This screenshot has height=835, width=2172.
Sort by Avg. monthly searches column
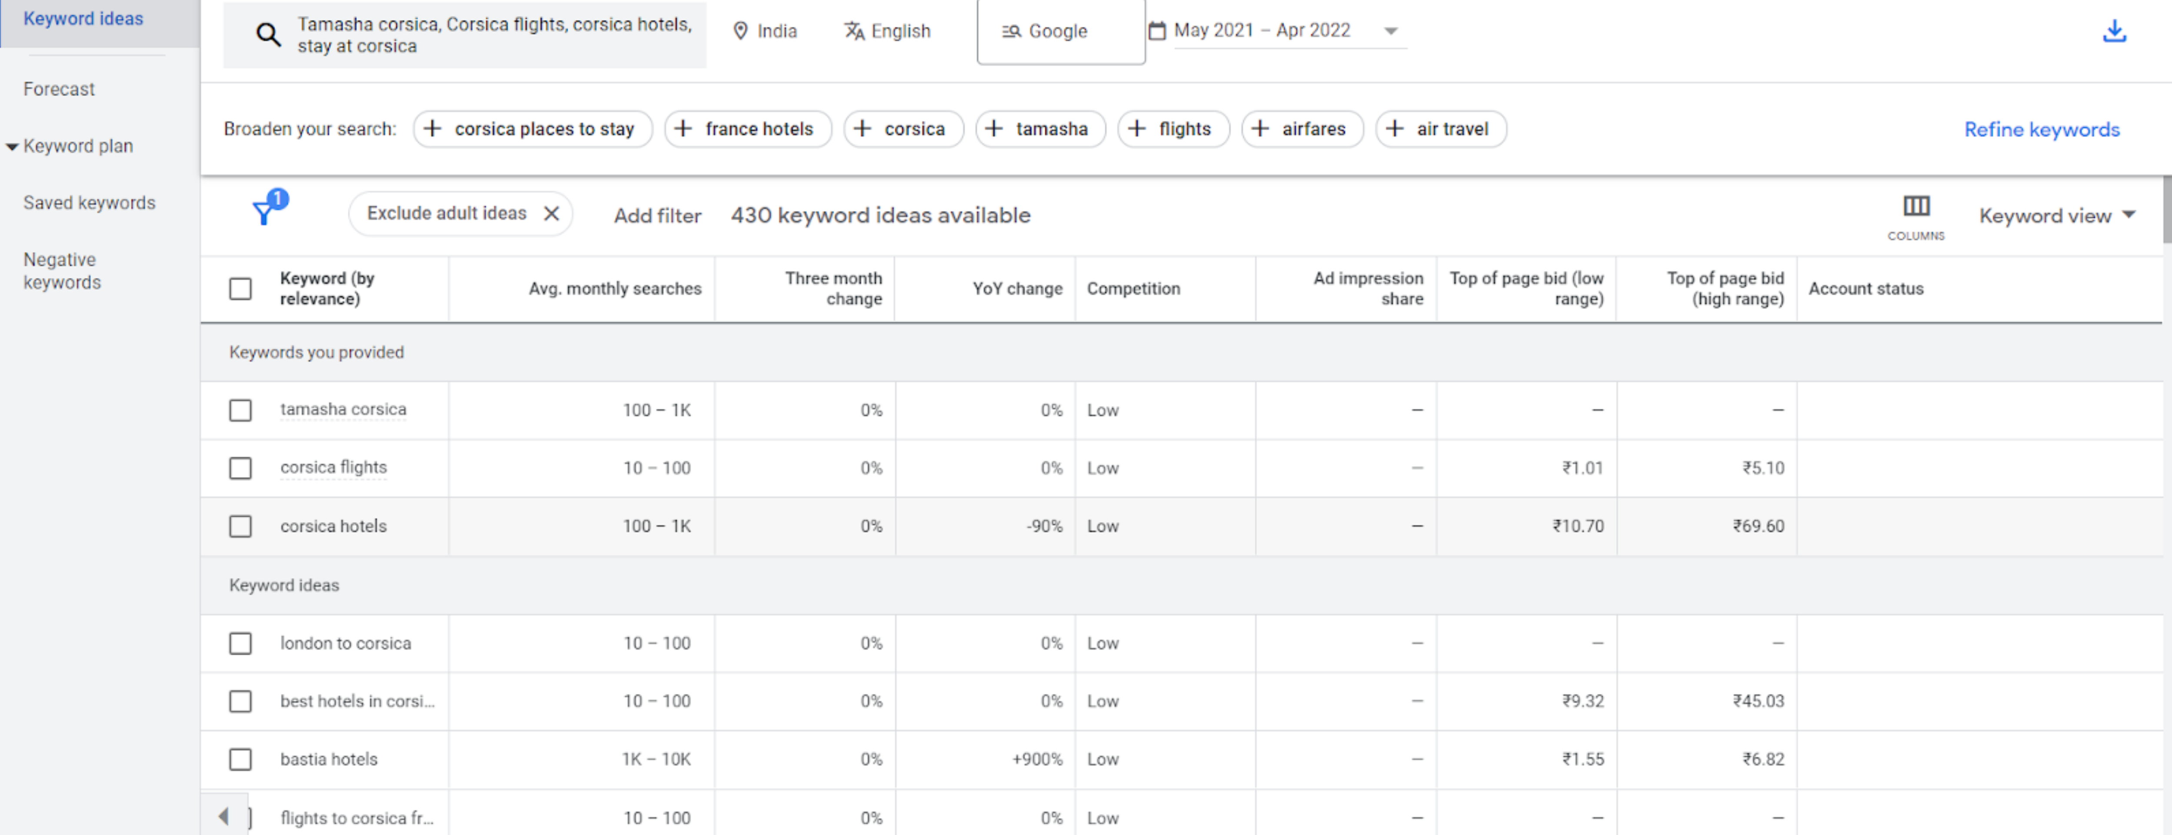click(x=615, y=289)
